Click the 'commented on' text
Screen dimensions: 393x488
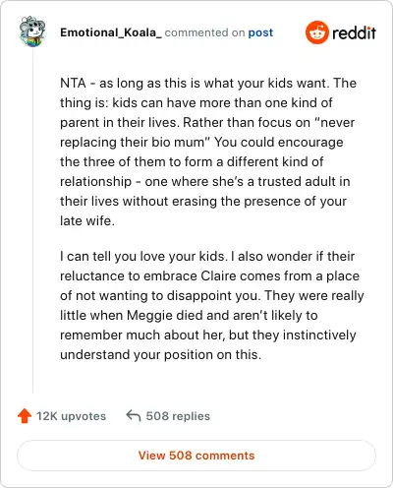[204, 32]
